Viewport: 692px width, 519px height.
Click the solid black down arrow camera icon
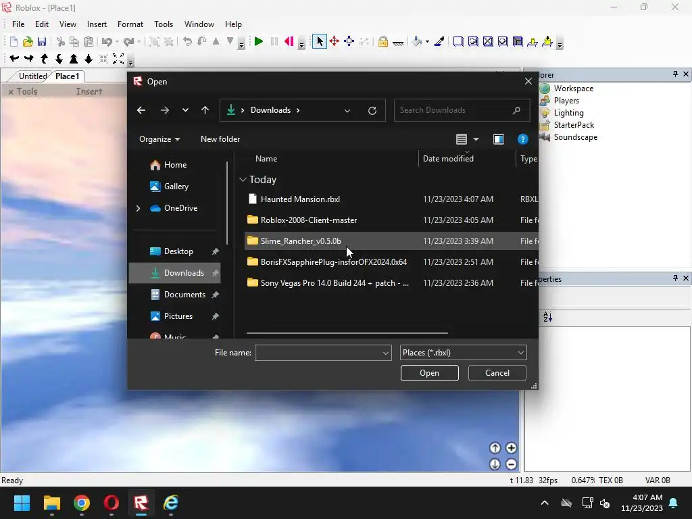coord(89,59)
